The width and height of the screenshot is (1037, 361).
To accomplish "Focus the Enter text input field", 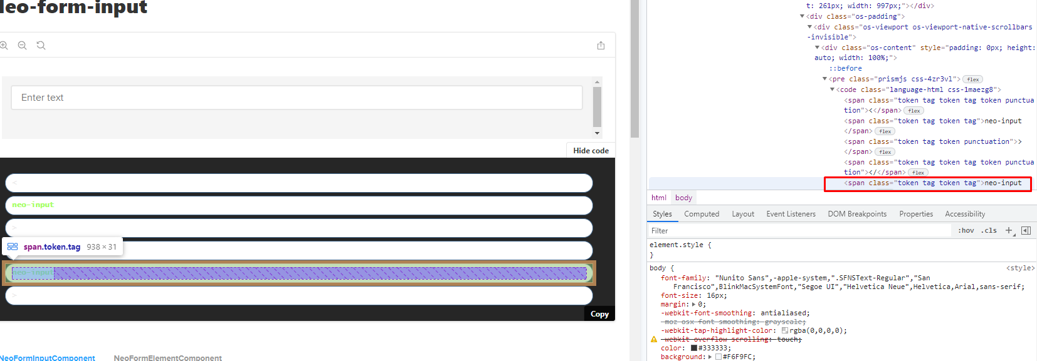I will coord(297,98).
